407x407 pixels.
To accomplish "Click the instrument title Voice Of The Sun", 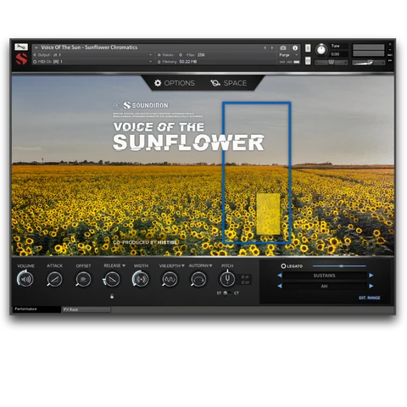I will click(89, 47).
